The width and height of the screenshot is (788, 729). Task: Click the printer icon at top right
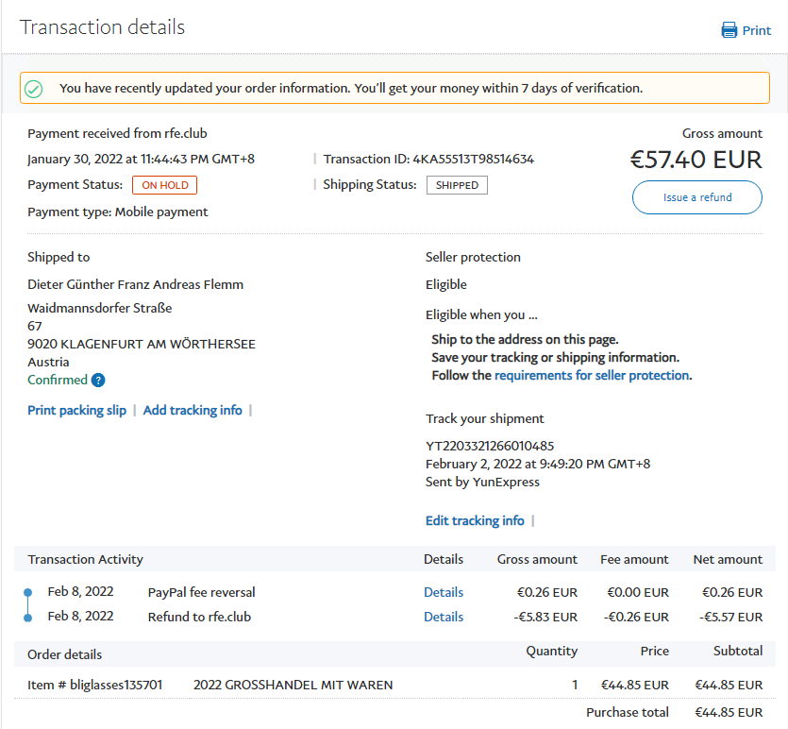point(729,30)
